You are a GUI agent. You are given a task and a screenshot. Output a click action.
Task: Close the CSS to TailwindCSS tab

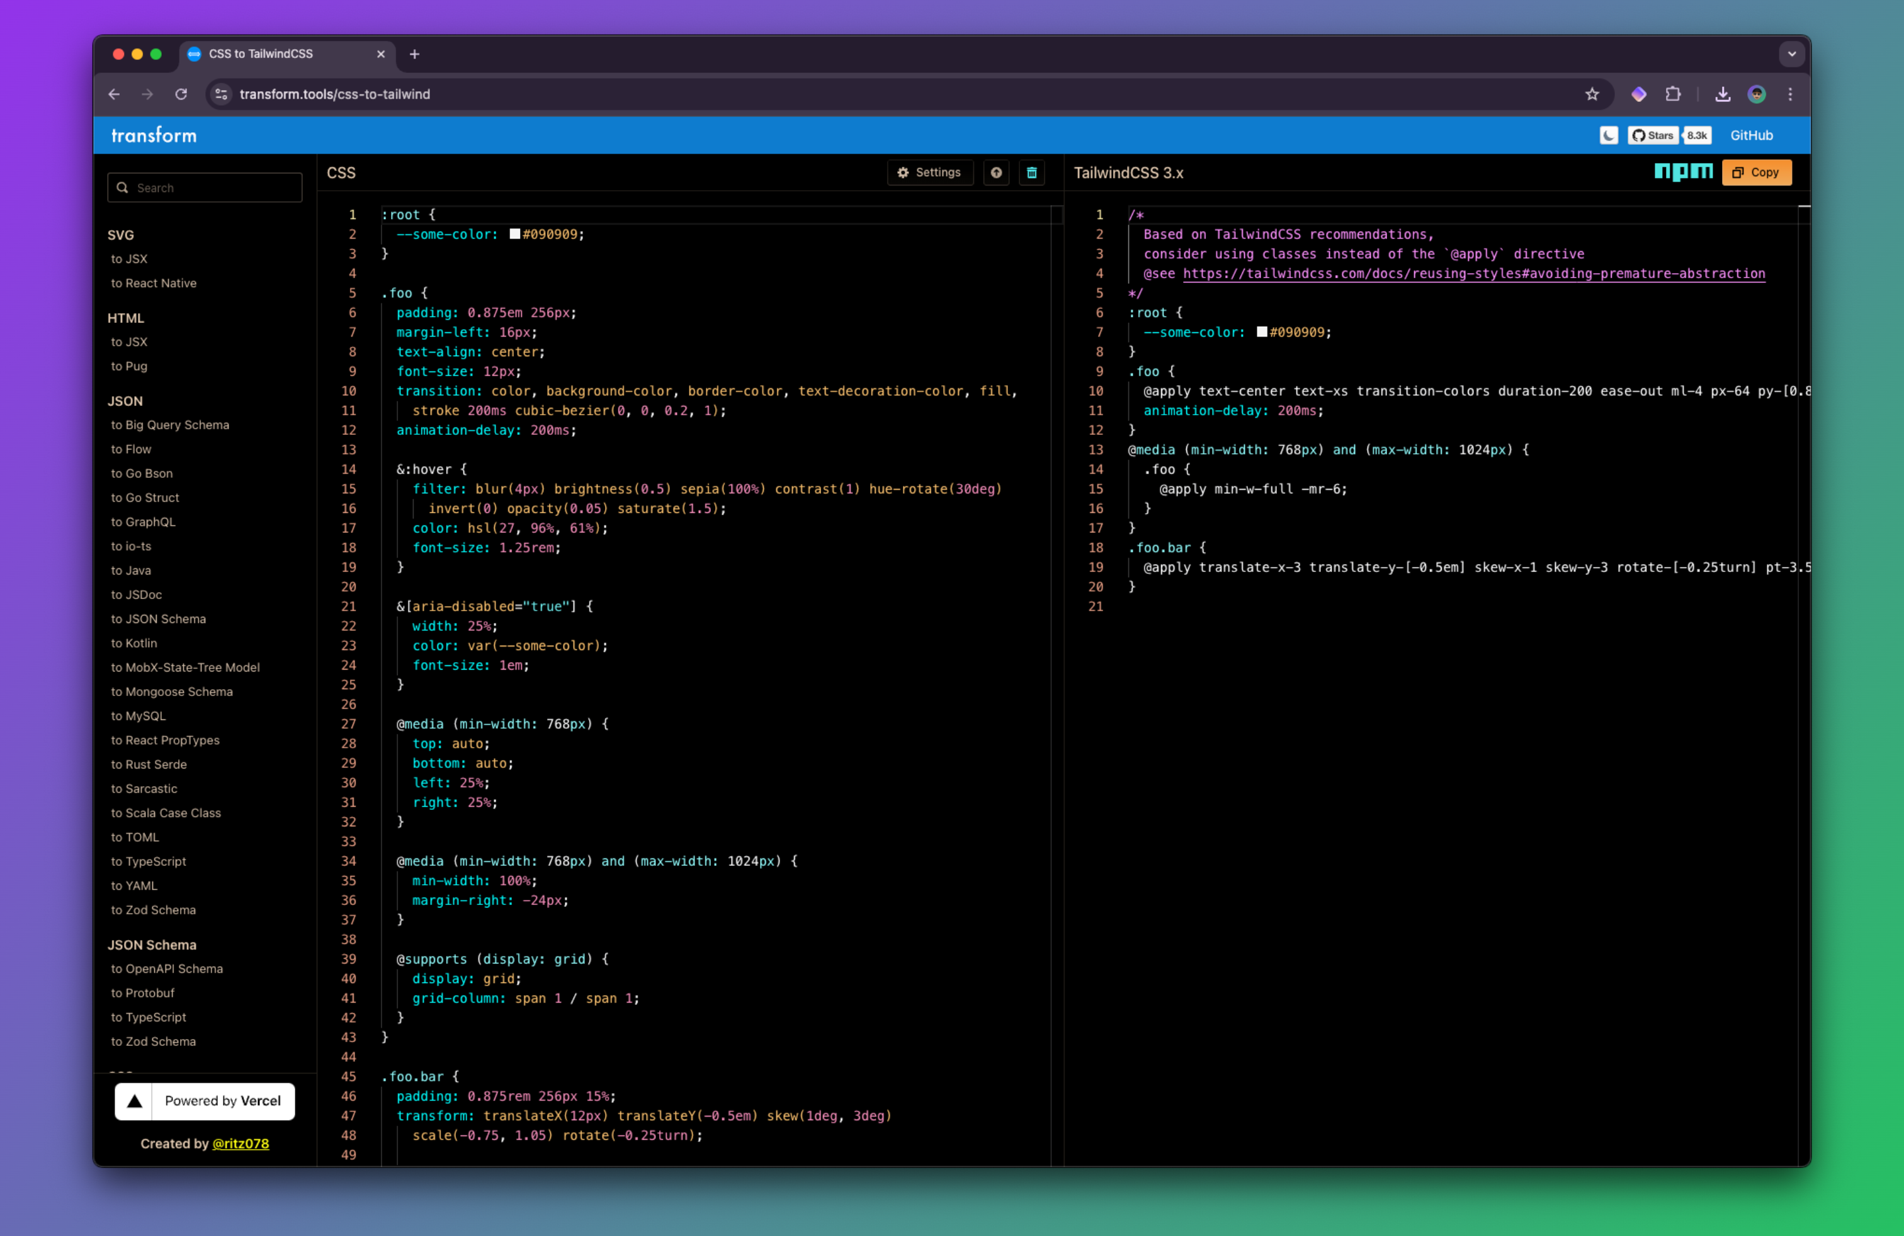pyautogui.click(x=381, y=54)
